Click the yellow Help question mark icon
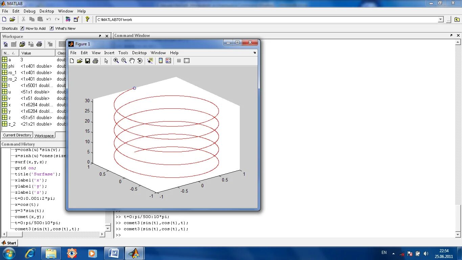The image size is (462, 260). pyautogui.click(x=87, y=19)
